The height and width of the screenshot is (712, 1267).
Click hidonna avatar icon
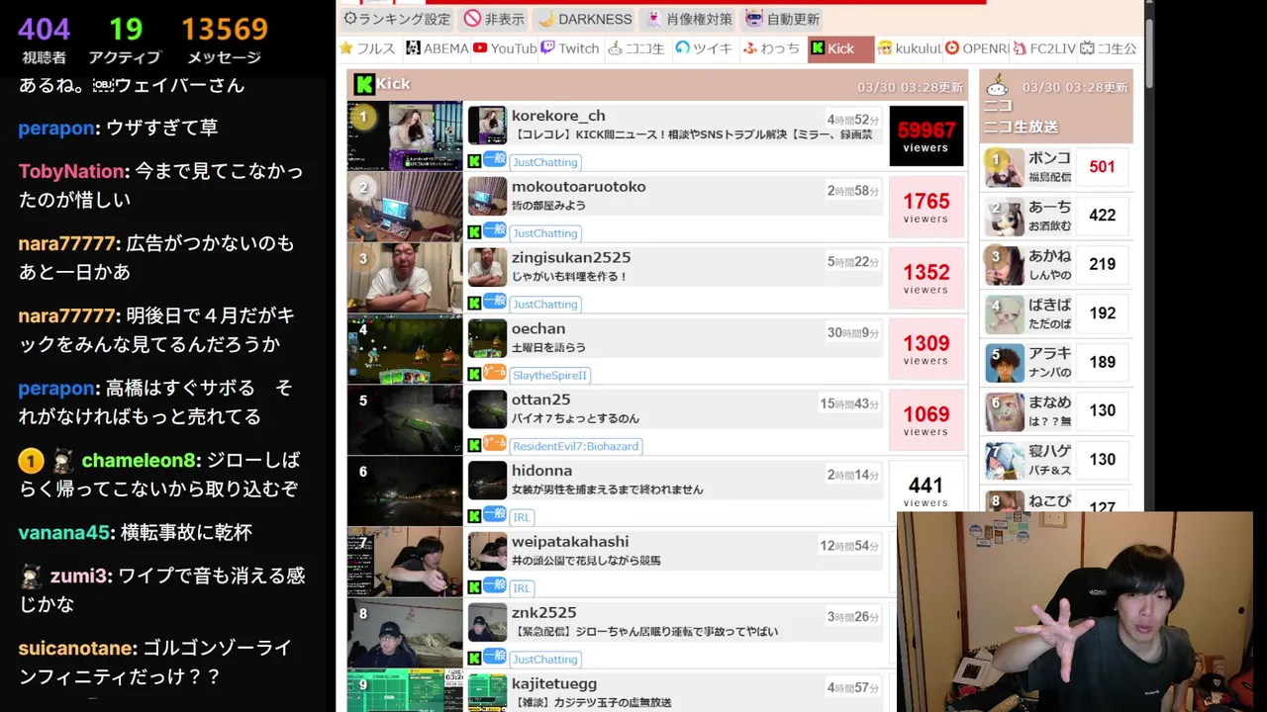point(487,482)
